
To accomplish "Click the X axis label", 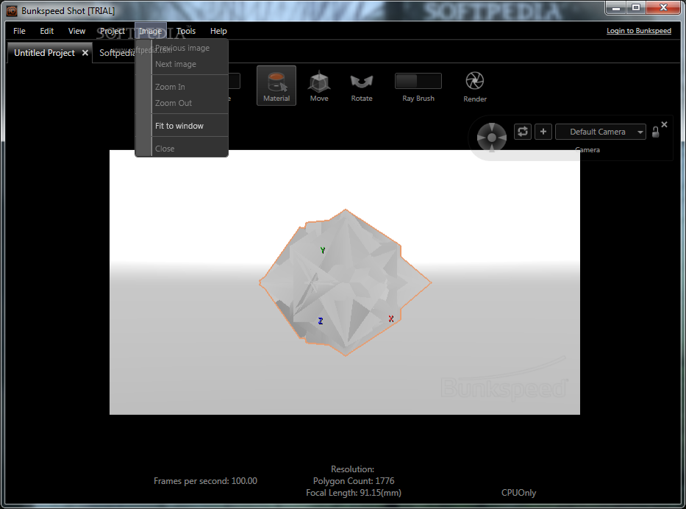I will coord(391,319).
